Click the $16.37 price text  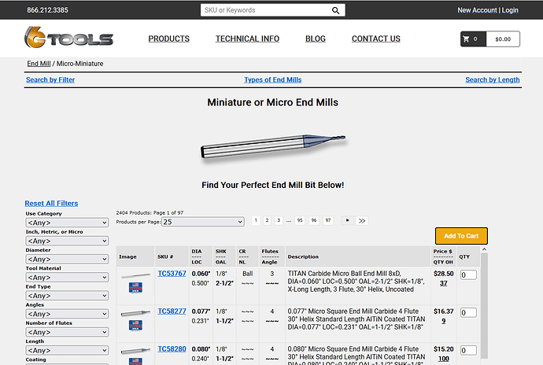(443, 312)
